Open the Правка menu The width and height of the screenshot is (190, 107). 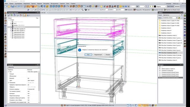pos(11,4)
